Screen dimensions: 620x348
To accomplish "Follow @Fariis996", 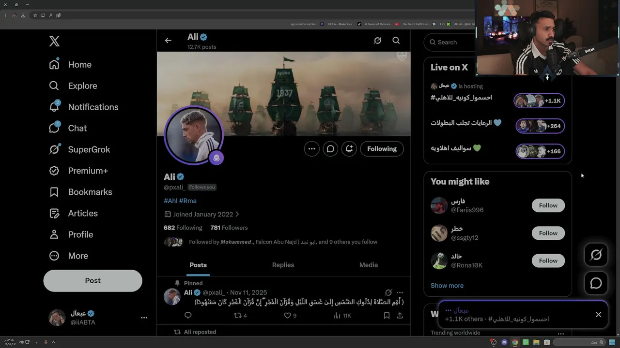I will coord(548,205).
